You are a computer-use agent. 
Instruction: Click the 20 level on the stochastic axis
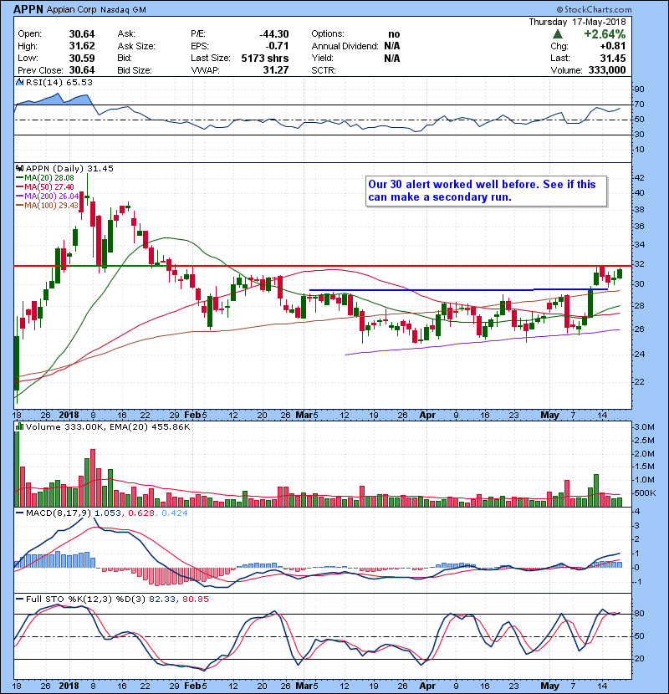pos(640,659)
